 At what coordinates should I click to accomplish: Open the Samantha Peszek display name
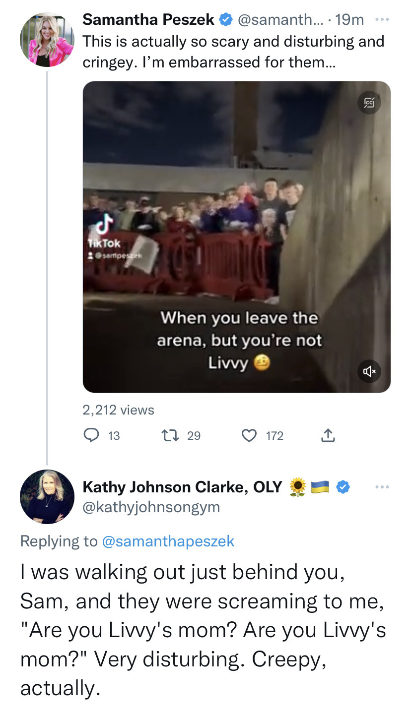tap(148, 20)
